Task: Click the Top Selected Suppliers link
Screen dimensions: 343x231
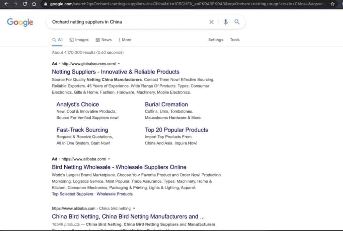Action: coord(72,194)
